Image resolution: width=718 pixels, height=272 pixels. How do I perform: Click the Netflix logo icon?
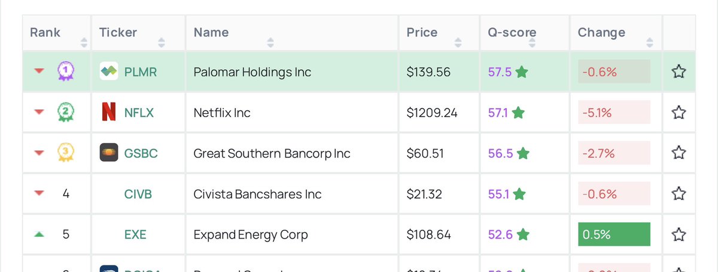click(x=108, y=112)
